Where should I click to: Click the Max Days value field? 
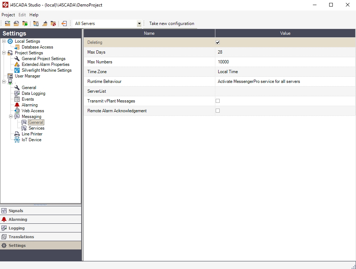[x=285, y=52]
